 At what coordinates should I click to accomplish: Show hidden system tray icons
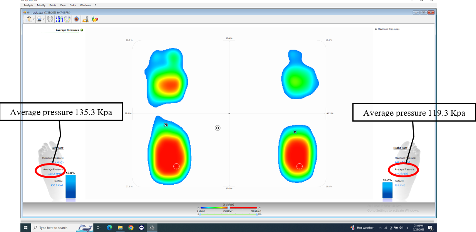pyautogui.click(x=380, y=227)
